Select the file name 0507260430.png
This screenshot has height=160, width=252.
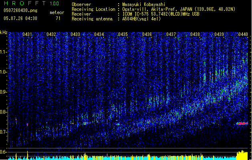point(20,10)
